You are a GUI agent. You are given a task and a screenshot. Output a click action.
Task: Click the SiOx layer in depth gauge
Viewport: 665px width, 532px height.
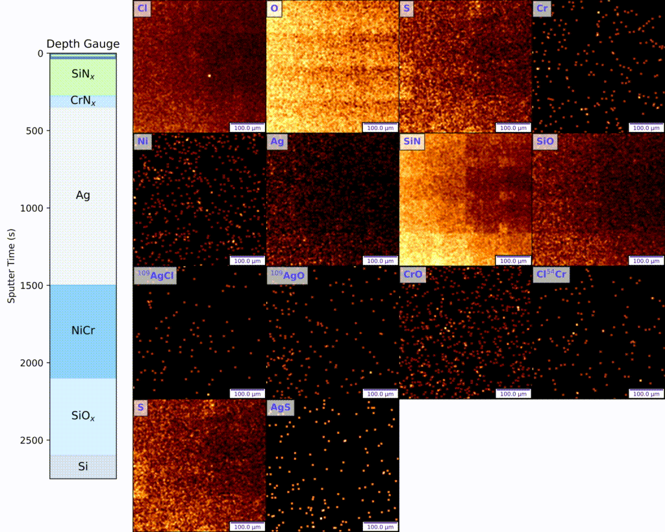[x=83, y=416]
